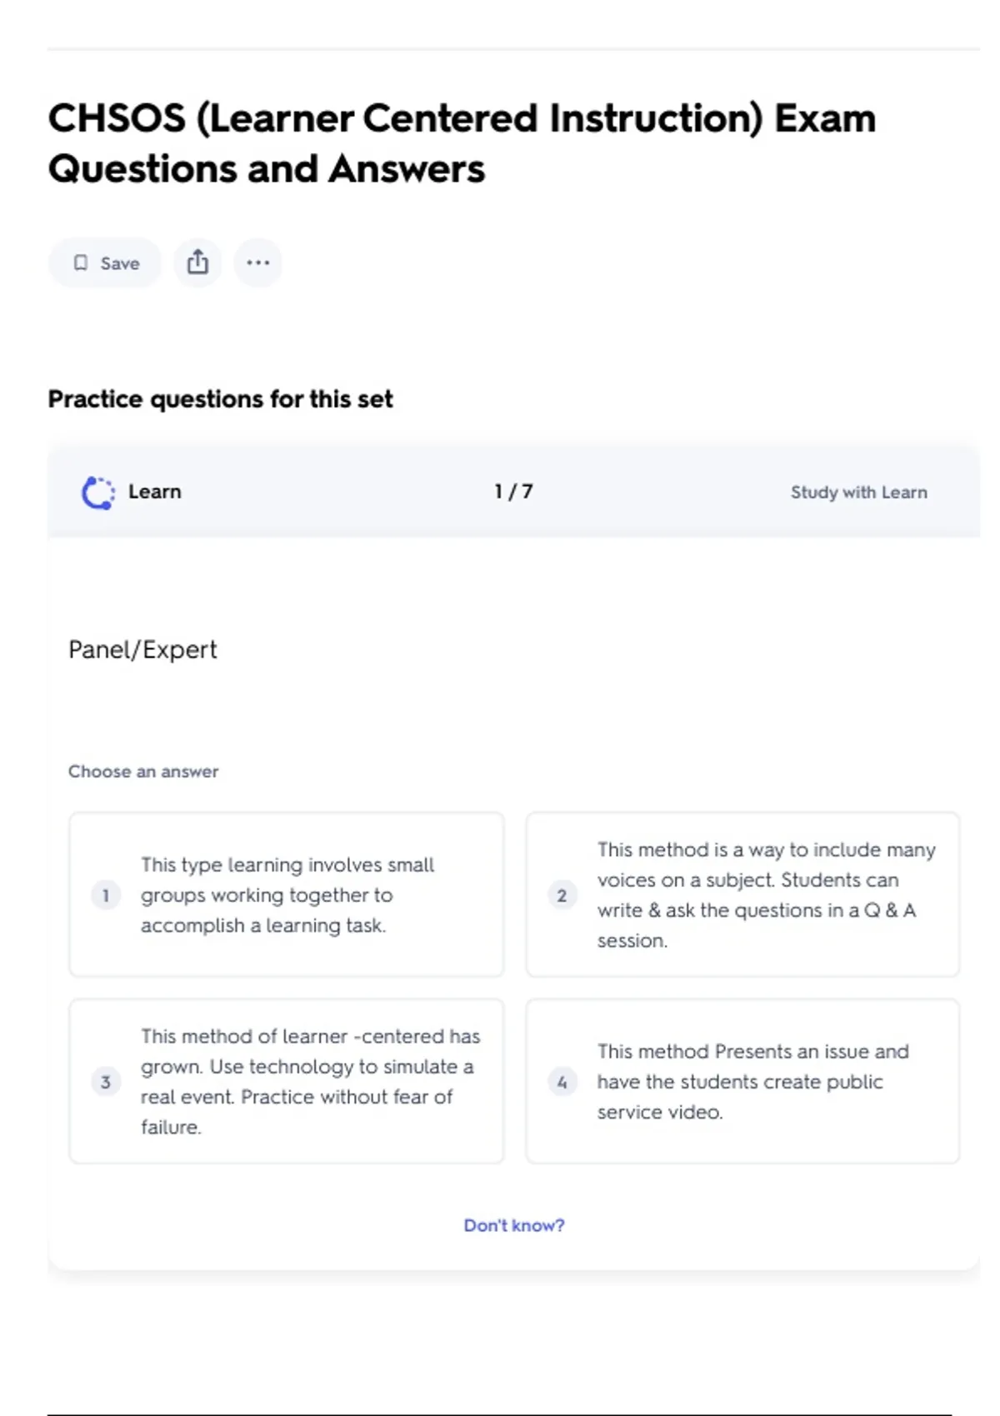Click the number 4 badge icon
Screen dimensions: 1000x1416
562,1082
